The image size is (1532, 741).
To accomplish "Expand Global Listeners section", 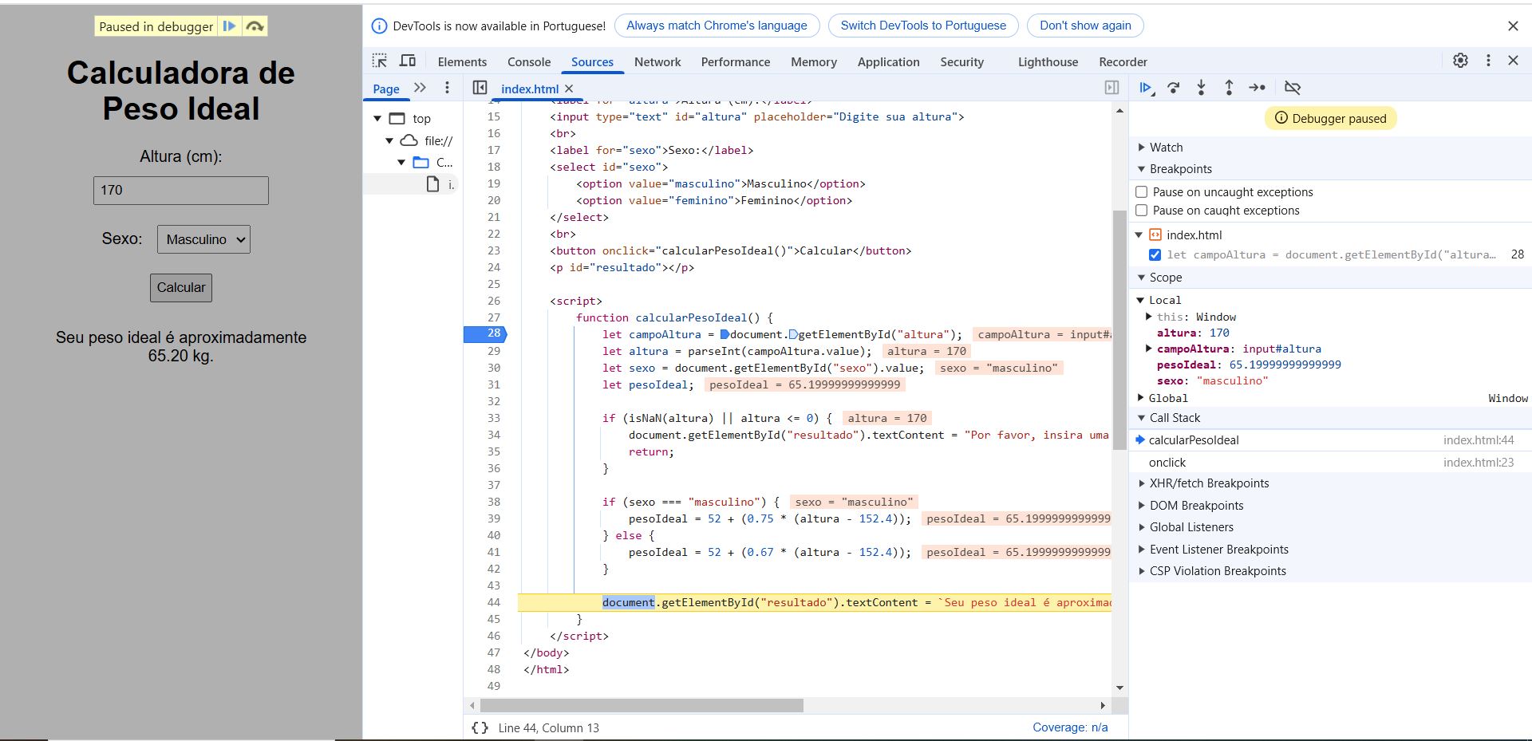I will [x=1142, y=527].
